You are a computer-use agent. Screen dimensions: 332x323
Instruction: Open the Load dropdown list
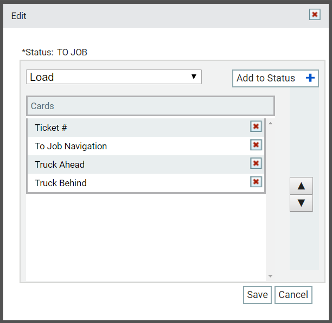coord(114,77)
